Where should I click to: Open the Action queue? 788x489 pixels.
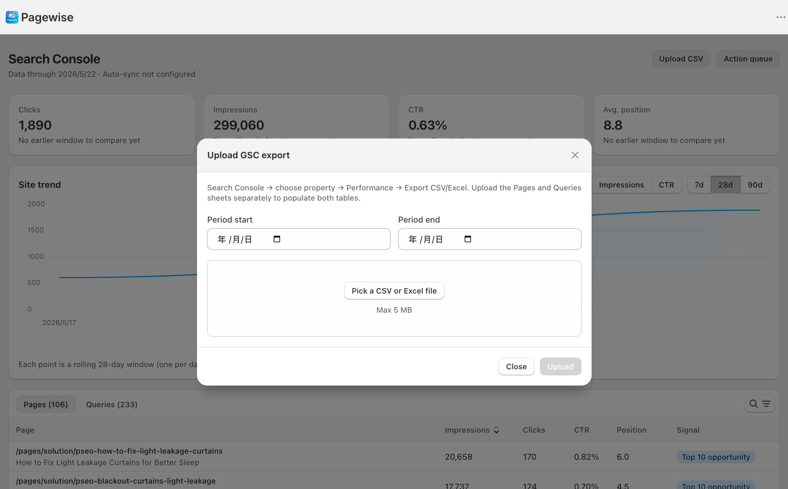(748, 59)
